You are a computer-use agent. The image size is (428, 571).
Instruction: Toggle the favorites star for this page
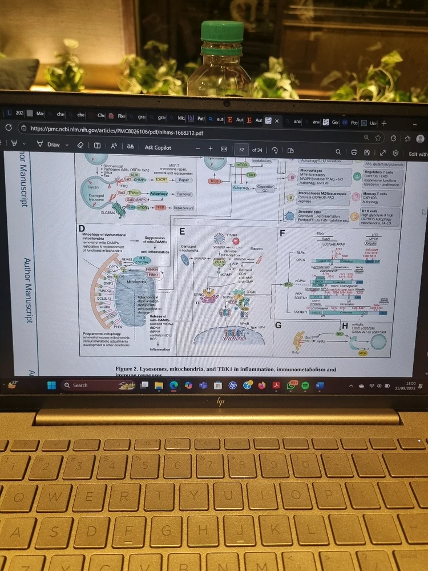click(x=378, y=138)
